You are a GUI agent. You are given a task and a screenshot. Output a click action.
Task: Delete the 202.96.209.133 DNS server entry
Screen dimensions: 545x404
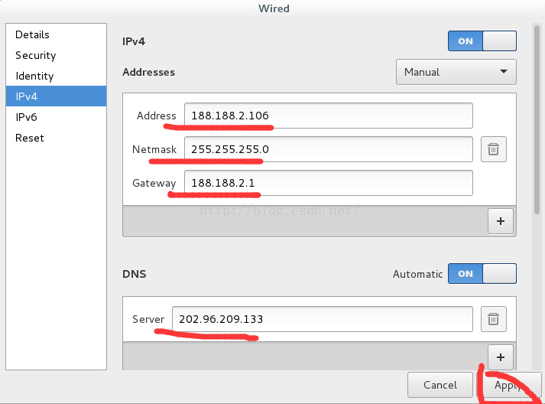pyautogui.click(x=494, y=319)
